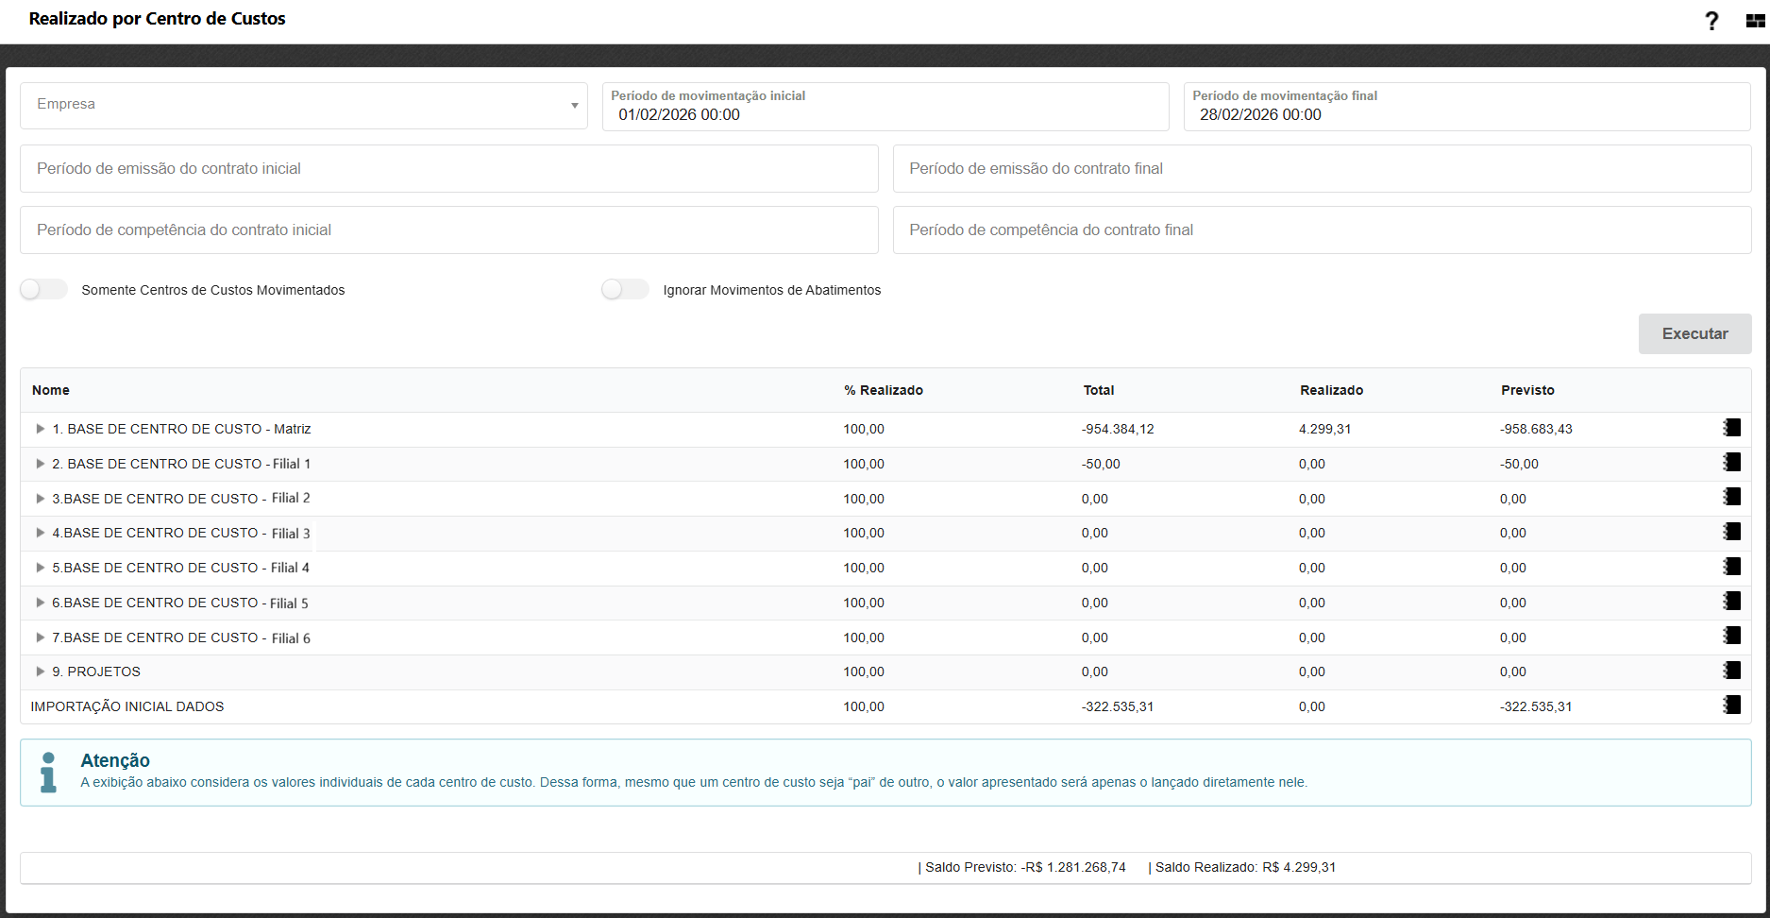Click IMPORTAÇÃO INICIAL DADOS row name

(127, 706)
